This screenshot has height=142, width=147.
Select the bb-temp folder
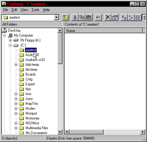click(31, 69)
